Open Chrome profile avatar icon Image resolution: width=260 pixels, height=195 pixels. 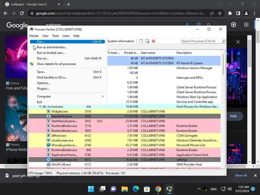[246, 13]
